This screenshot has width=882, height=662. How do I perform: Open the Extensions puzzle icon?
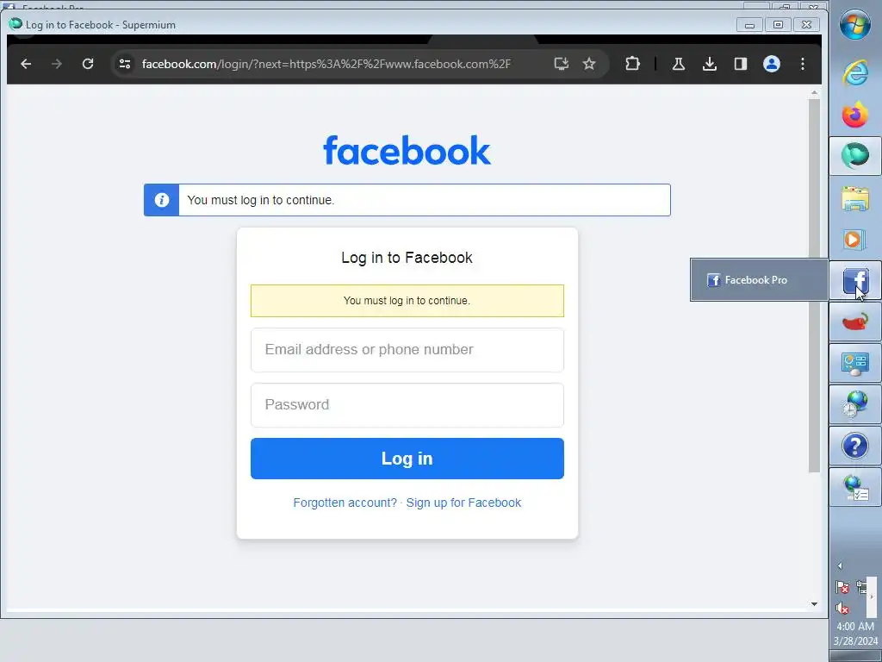click(x=632, y=64)
